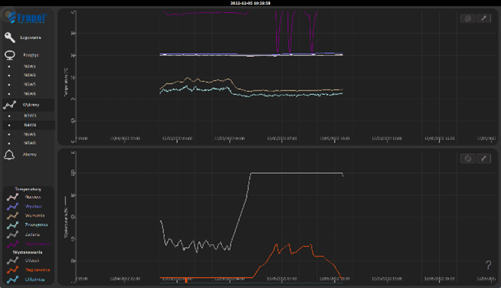Hide the purple Nagrzewnica temperature series

coord(28,244)
